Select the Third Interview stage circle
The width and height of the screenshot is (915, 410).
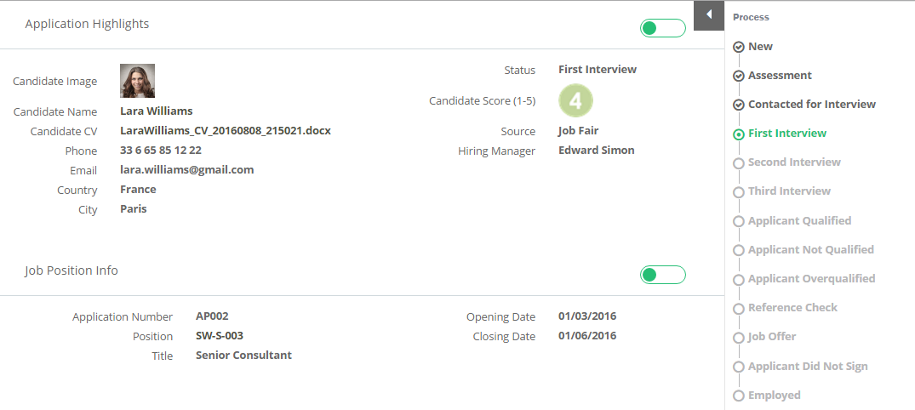(739, 192)
